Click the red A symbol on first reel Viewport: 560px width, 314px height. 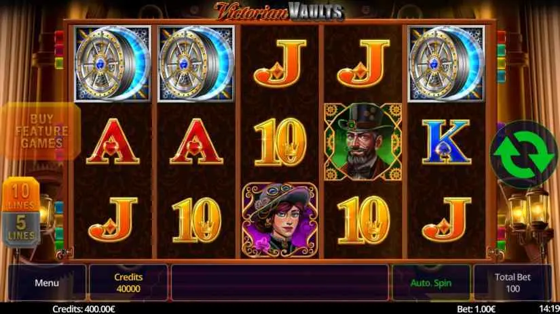click(113, 141)
